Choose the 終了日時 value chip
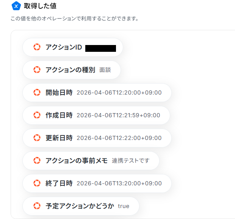This screenshot has height=219, width=235. click(97, 183)
